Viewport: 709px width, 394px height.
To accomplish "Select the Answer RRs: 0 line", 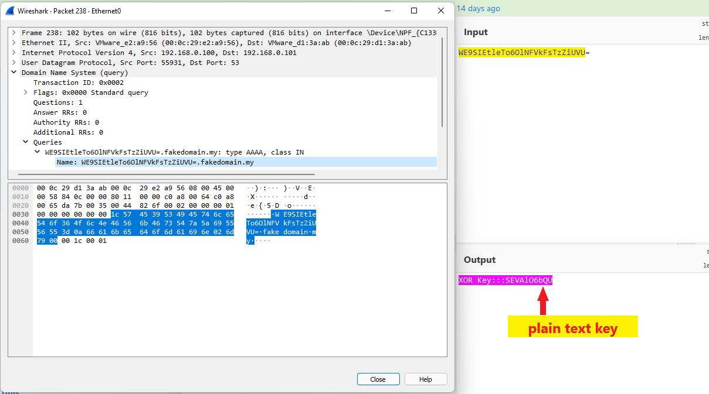I will click(60, 112).
